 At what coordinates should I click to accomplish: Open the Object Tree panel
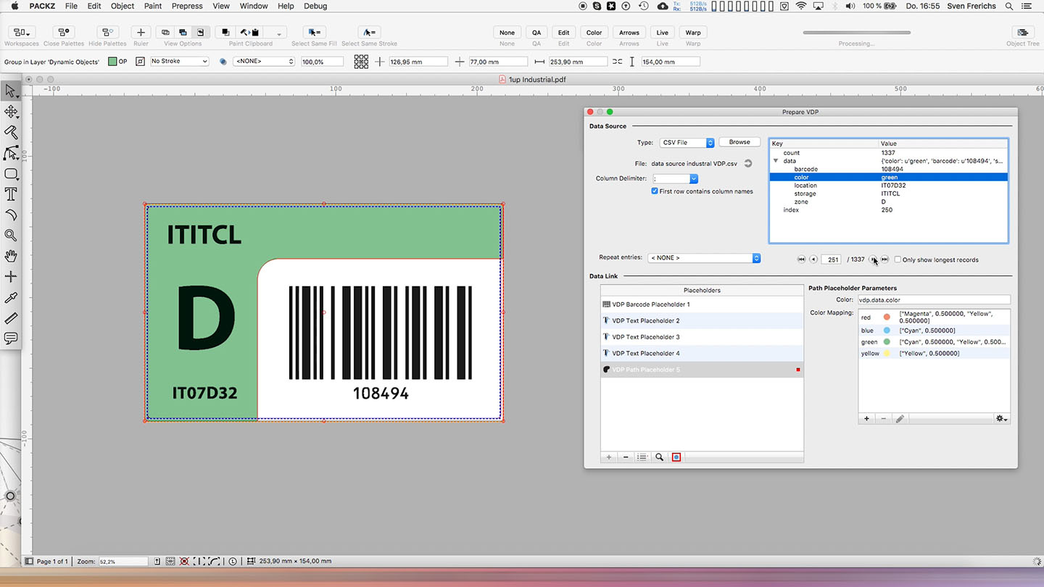pos(1022,33)
